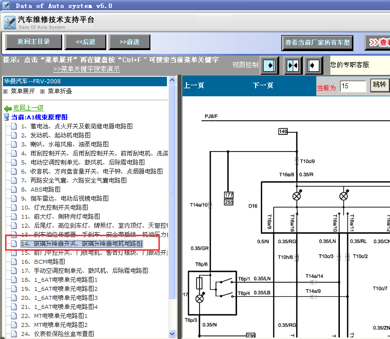Open 15、前门中控开关 circuit diagram

pos(95,253)
